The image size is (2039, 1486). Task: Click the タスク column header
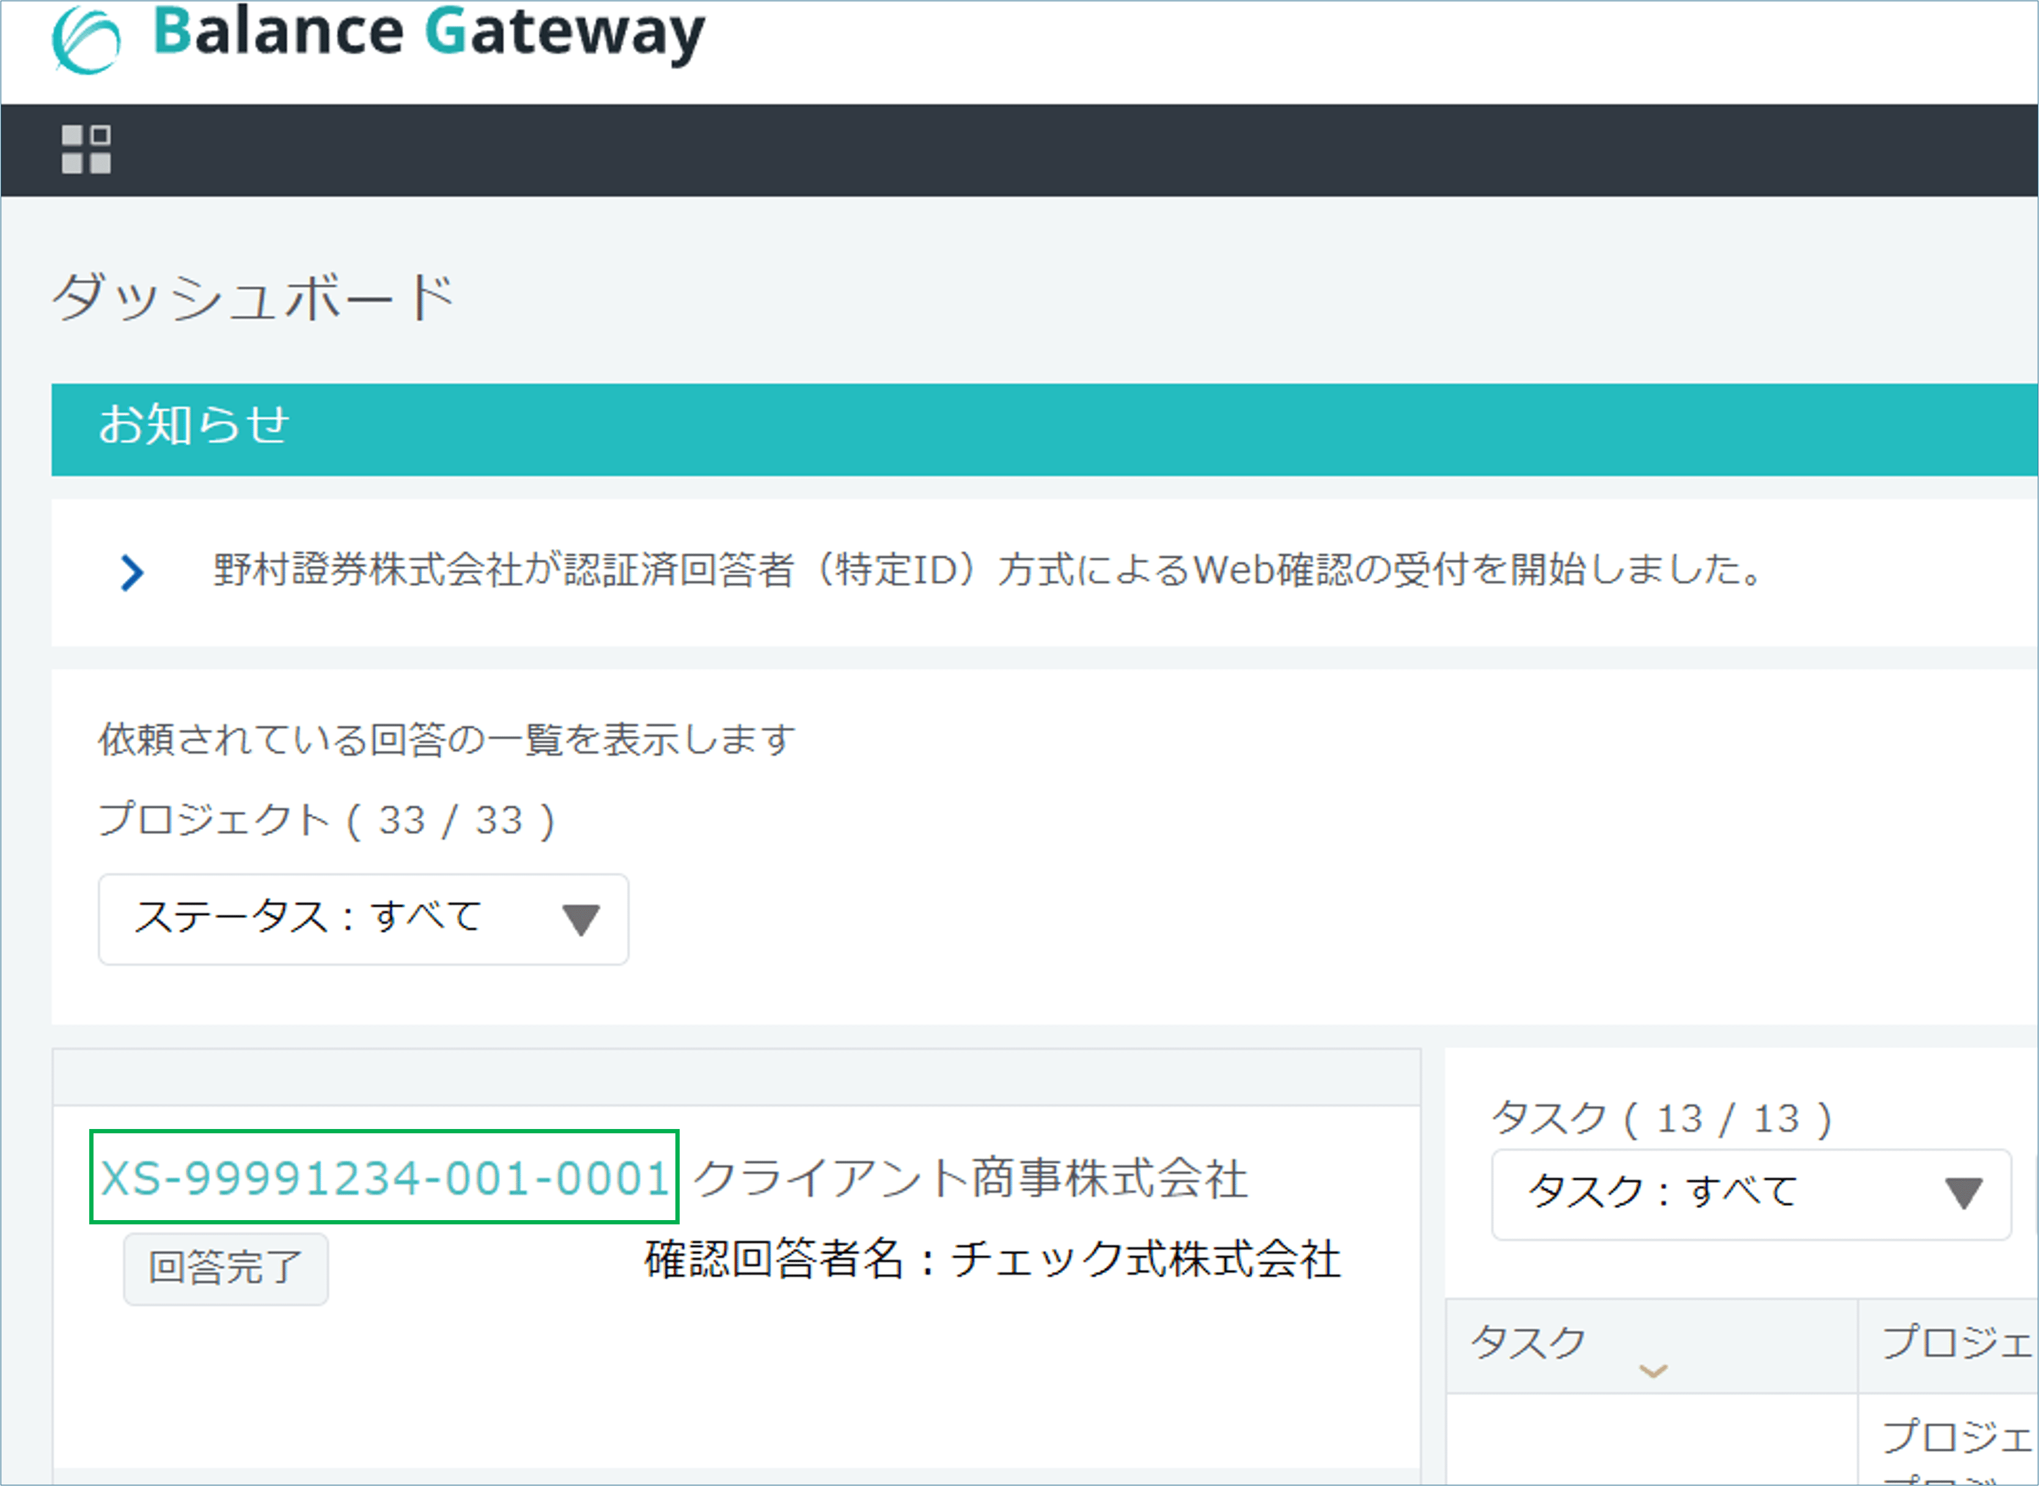(1529, 1341)
